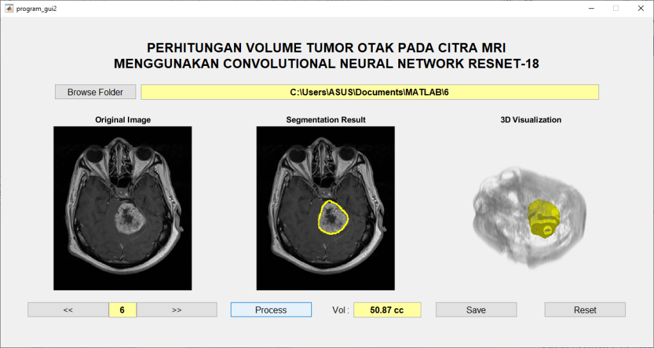Click the "Segmentation Result" label

click(325, 120)
